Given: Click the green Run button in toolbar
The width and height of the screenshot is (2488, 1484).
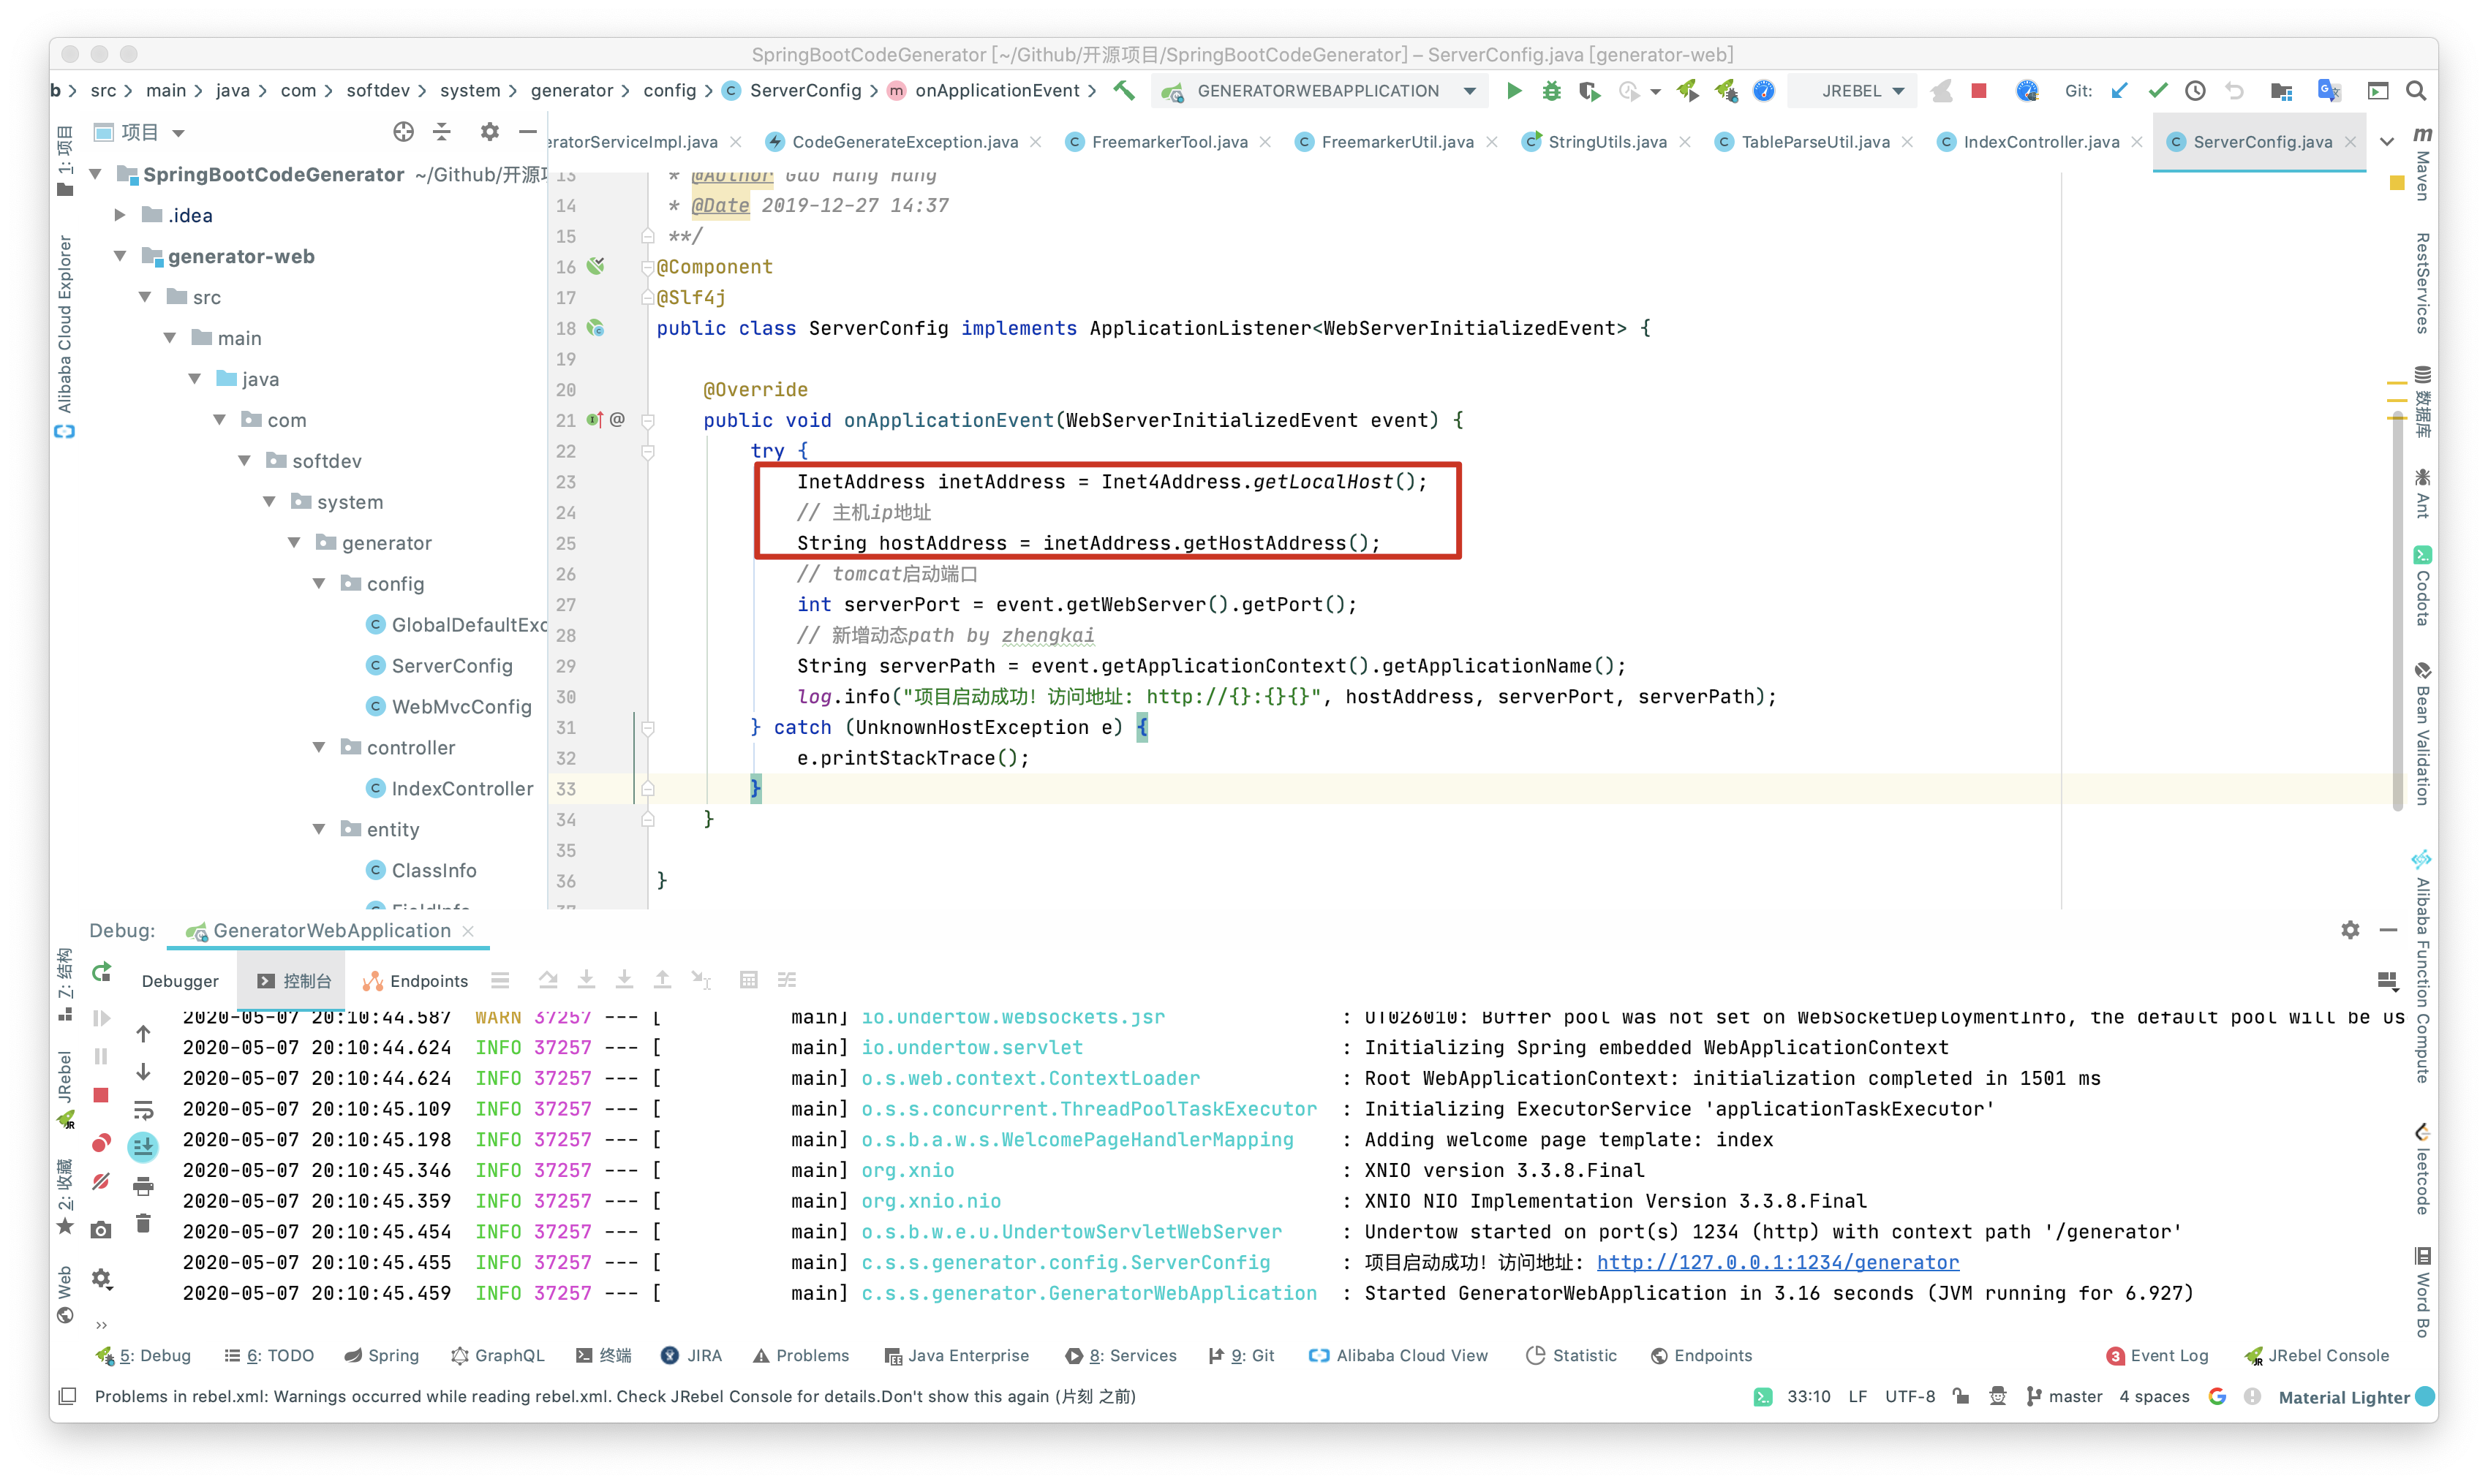Looking at the screenshot, I should click(1514, 91).
